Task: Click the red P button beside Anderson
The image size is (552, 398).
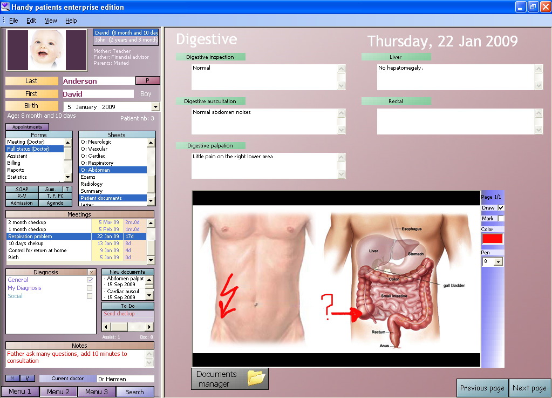Action: 147,80
